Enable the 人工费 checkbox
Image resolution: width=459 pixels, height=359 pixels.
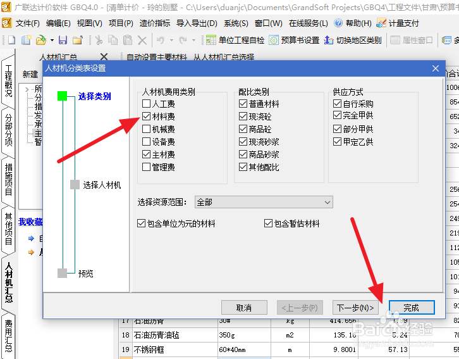147,104
